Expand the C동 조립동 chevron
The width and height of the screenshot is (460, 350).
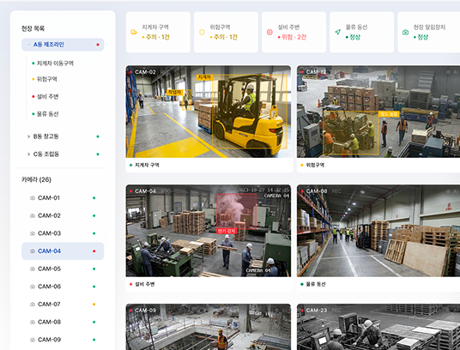point(29,154)
